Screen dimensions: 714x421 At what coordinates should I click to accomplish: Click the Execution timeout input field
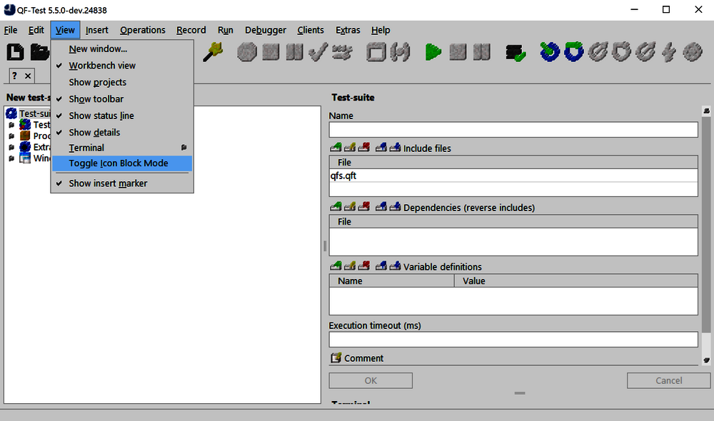coord(513,340)
